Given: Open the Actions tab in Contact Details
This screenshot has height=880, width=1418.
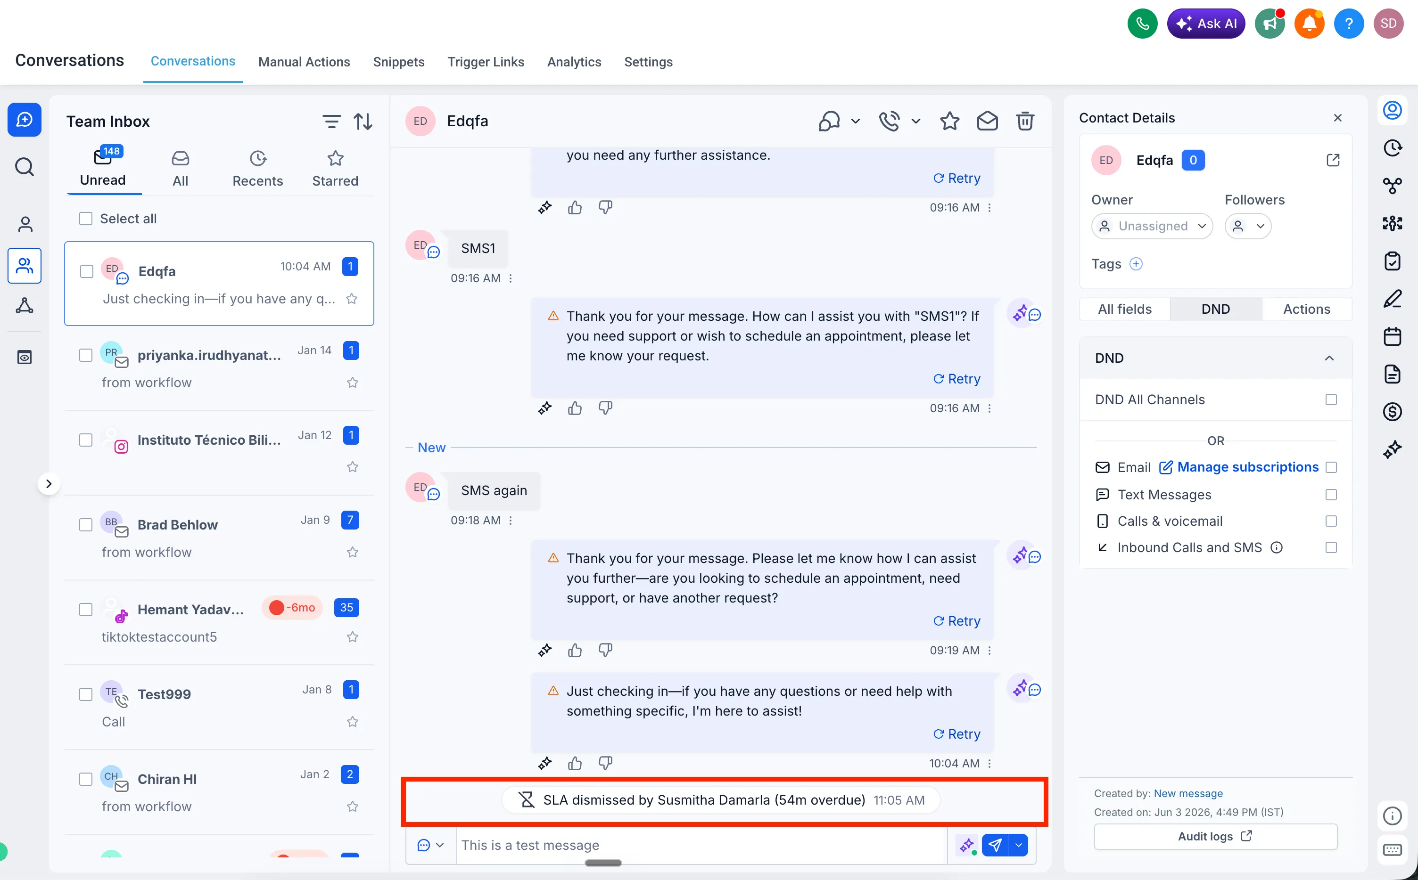Looking at the screenshot, I should point(1306,309).
